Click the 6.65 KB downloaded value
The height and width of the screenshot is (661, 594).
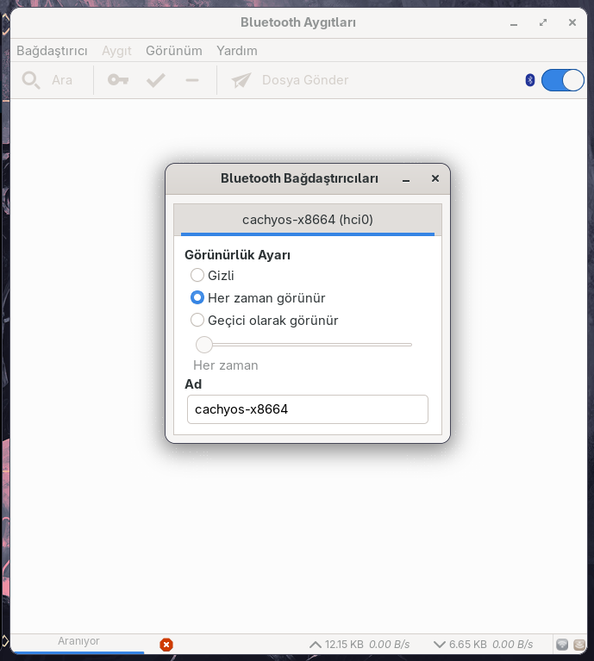(x=468, y=645)
